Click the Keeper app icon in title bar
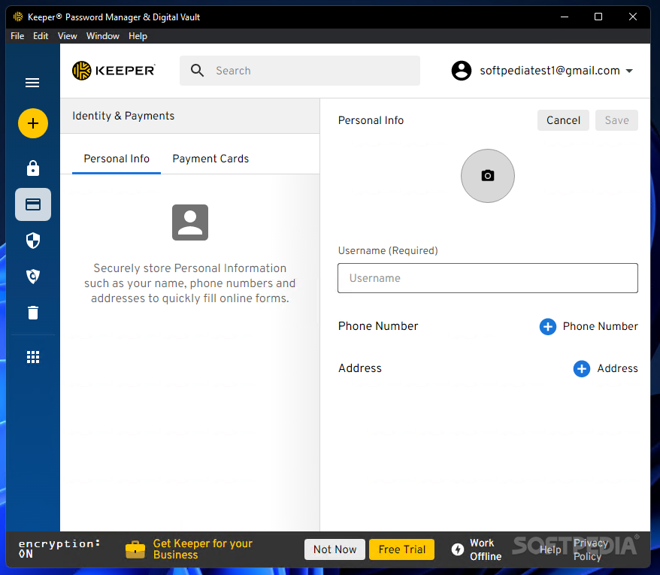Screen dimensions: 660x575 pos(18,17)
